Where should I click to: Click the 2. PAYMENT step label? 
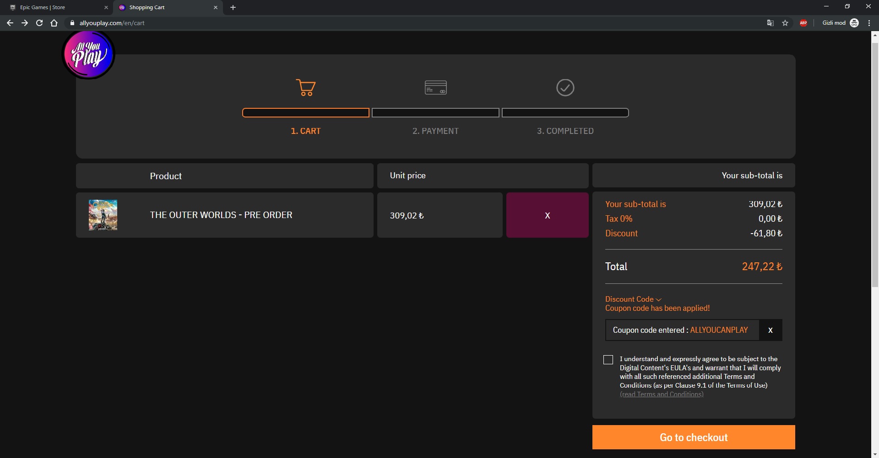pos(435,131)
